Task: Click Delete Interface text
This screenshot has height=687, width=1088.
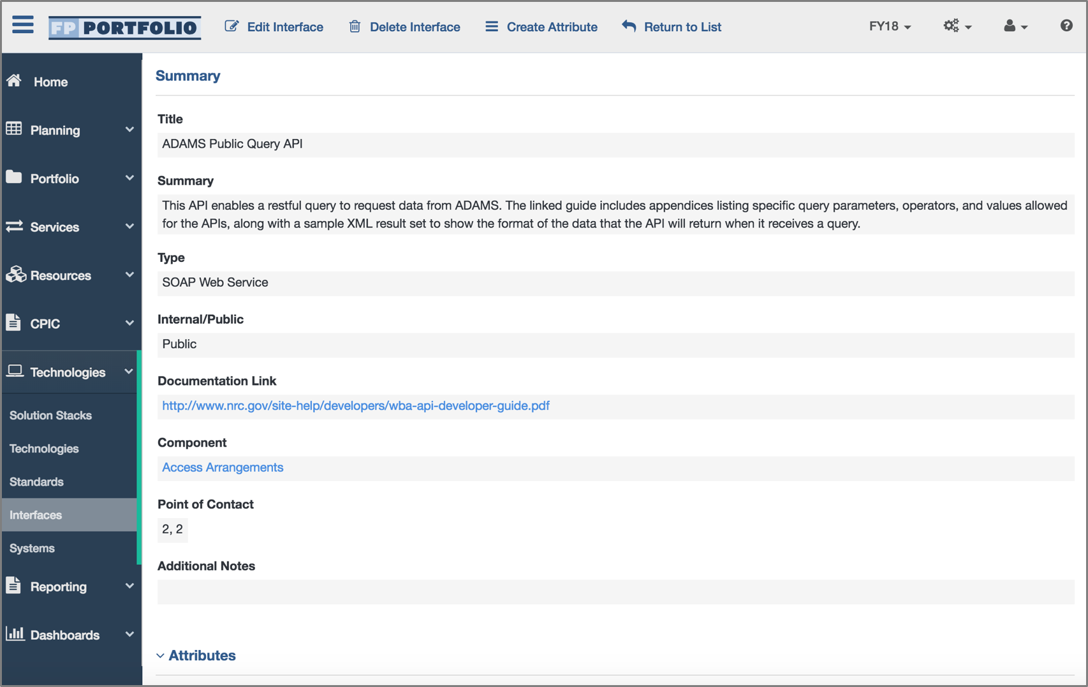Action: (x=415, y=27)
